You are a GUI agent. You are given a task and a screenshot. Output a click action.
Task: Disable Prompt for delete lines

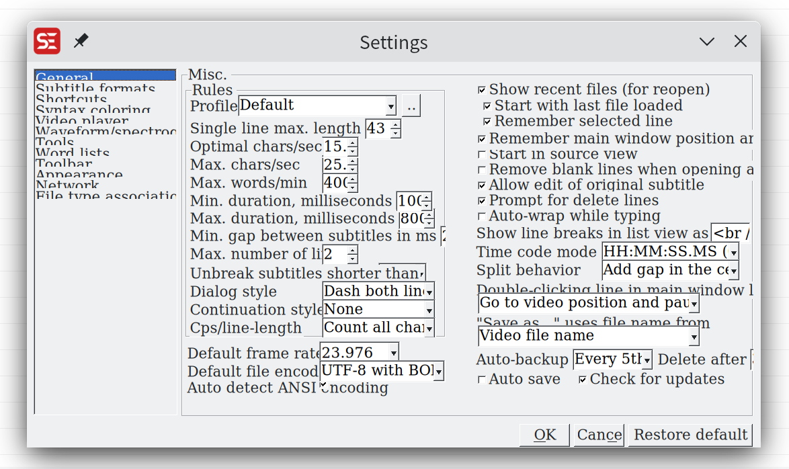pos(481,200)
